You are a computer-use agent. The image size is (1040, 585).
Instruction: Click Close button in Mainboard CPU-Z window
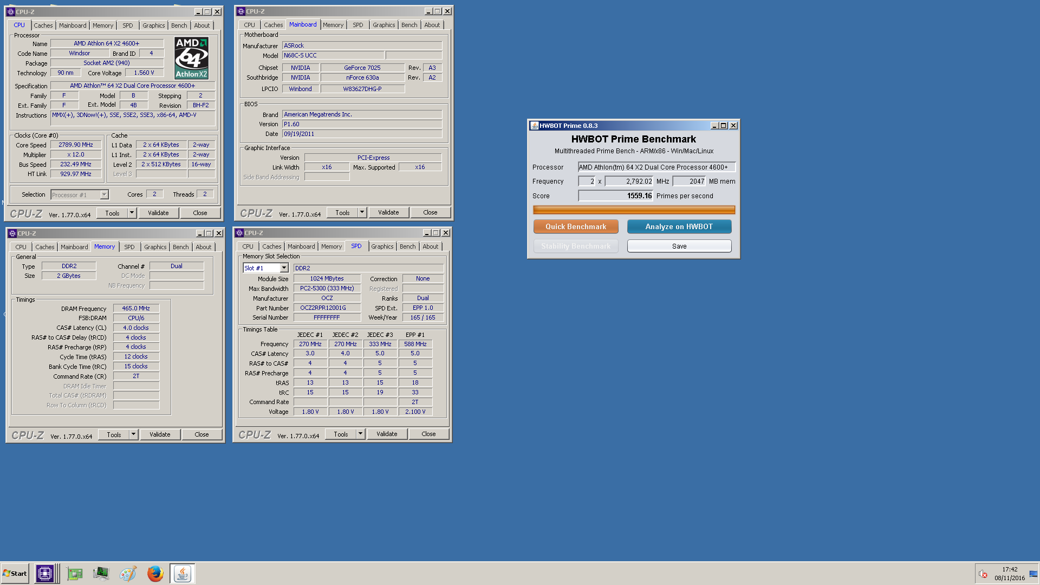430,212
